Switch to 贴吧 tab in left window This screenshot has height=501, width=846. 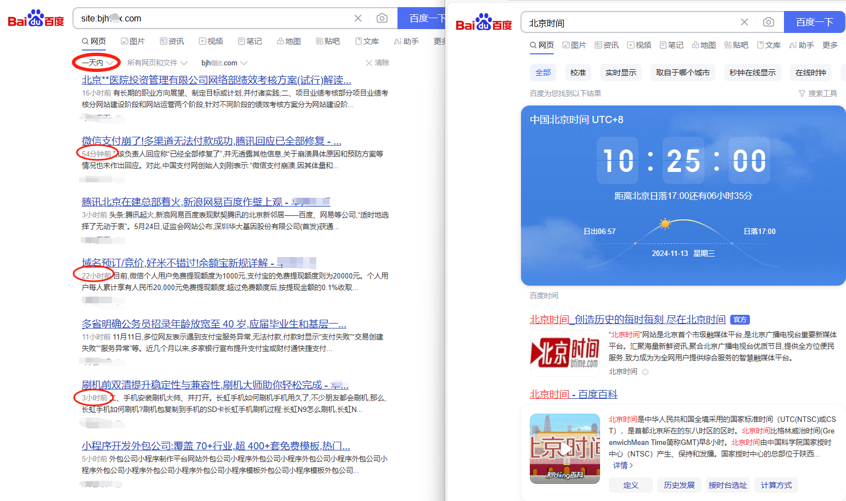coord(328,41)
